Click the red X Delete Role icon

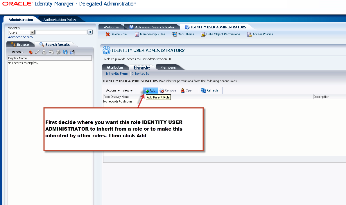(108, 34)
